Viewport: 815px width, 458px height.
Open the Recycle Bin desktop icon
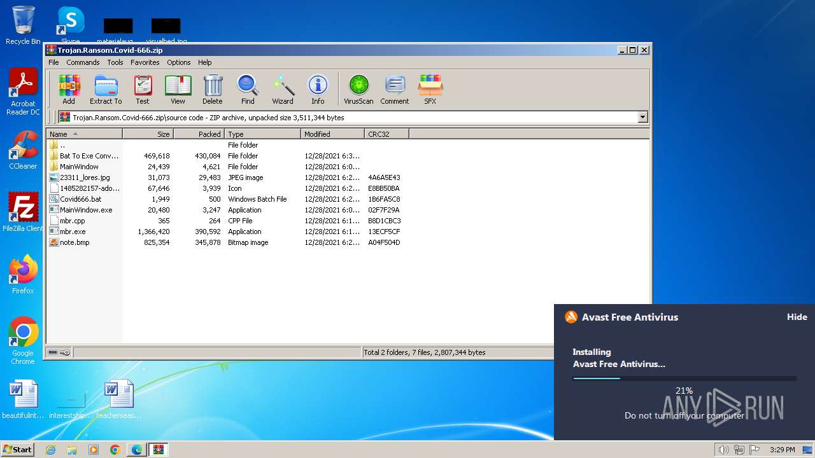click(x=23, y=25)
